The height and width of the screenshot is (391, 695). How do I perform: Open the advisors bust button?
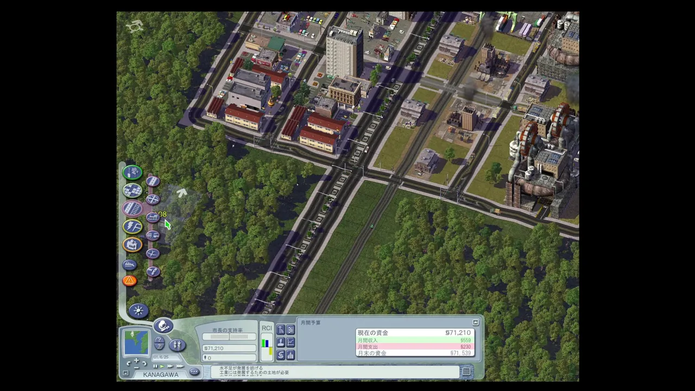(x=281, y=342)
